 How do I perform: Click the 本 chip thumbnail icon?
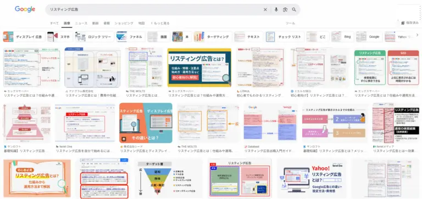[x=177, y=37]
